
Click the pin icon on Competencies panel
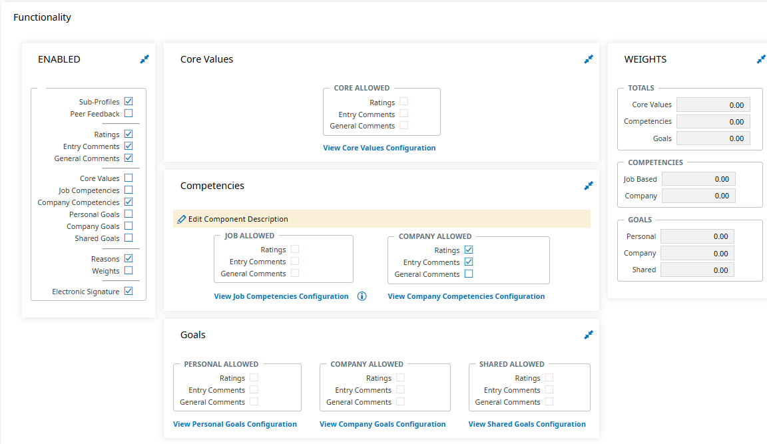589,186
